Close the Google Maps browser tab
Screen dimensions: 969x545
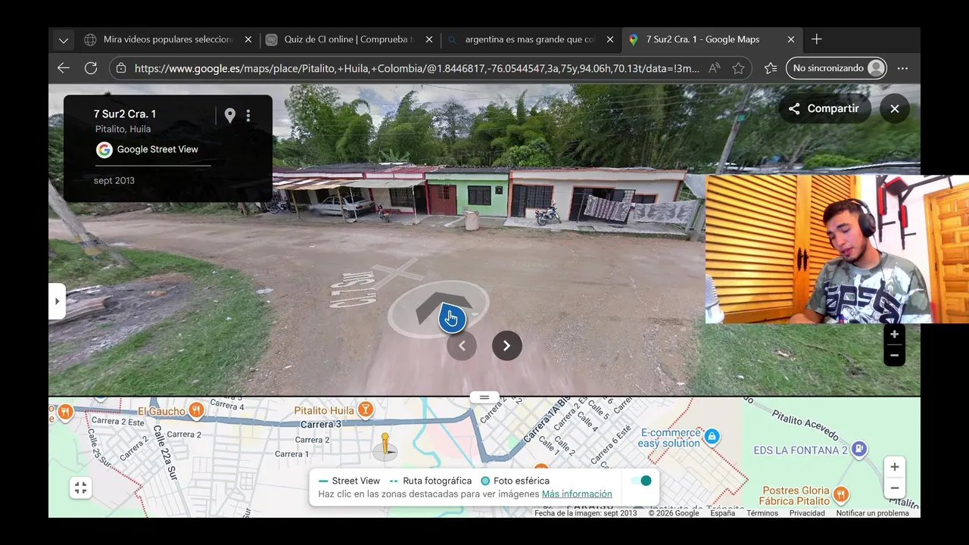[x=791, y=39]
